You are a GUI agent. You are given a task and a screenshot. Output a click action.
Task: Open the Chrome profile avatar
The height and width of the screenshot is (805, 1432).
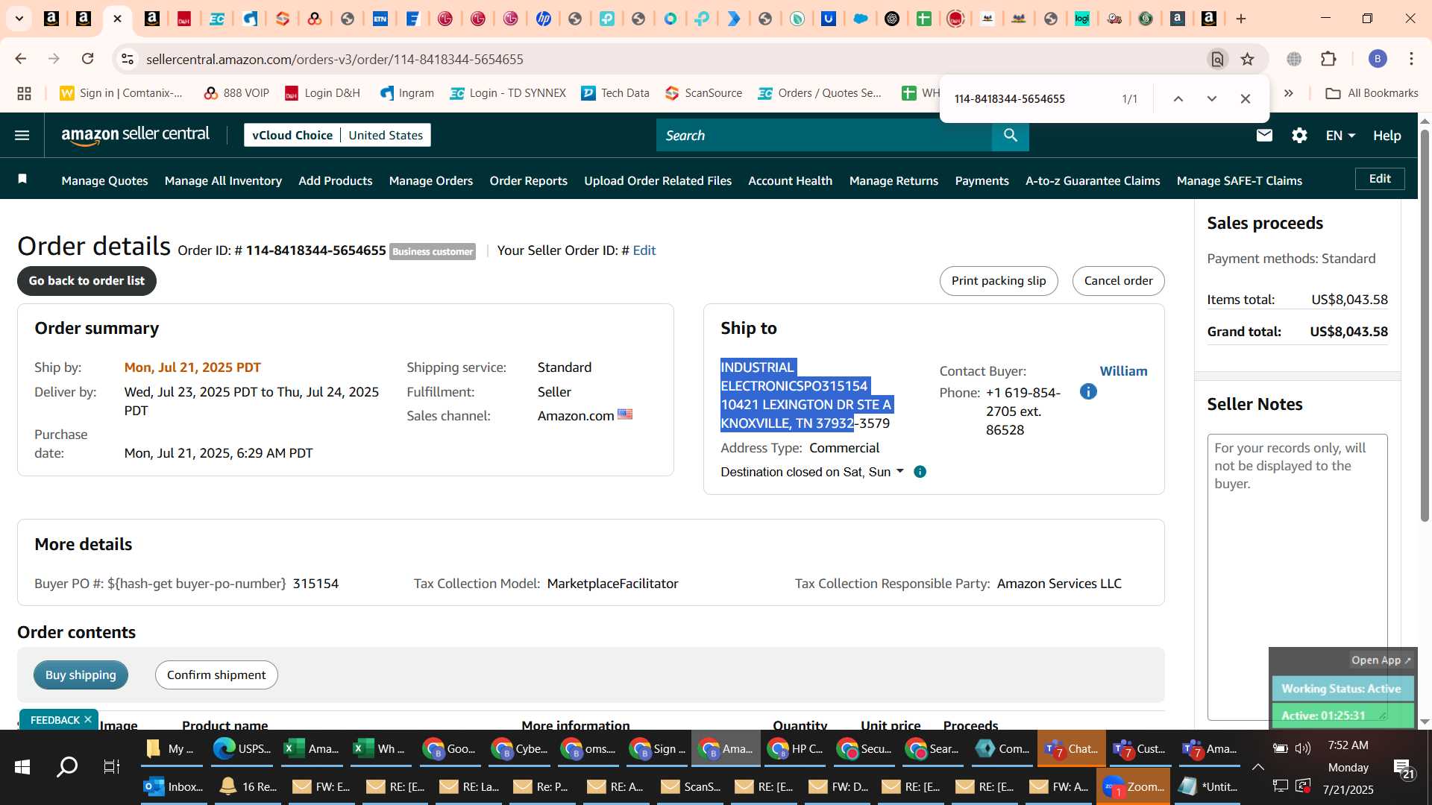coord(1378,59)
